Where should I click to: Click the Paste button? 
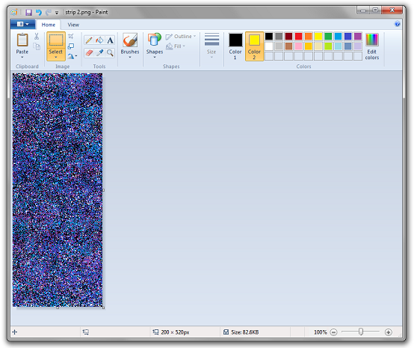click(22, 46)
